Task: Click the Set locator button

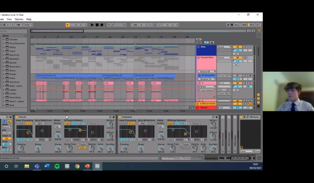Action: 199,39
